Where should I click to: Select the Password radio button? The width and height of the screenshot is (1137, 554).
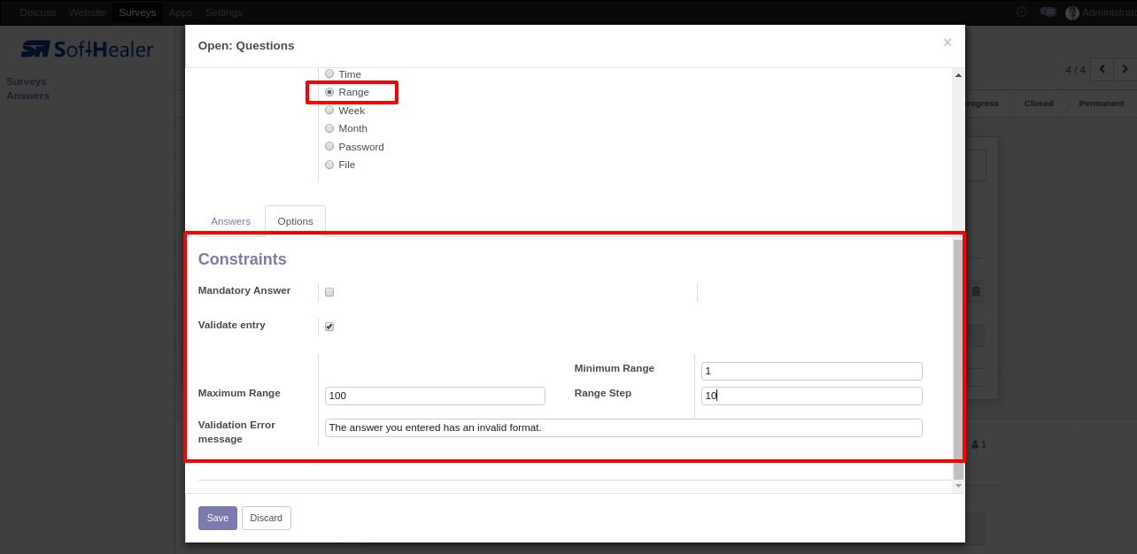click(x=329, y=147)
